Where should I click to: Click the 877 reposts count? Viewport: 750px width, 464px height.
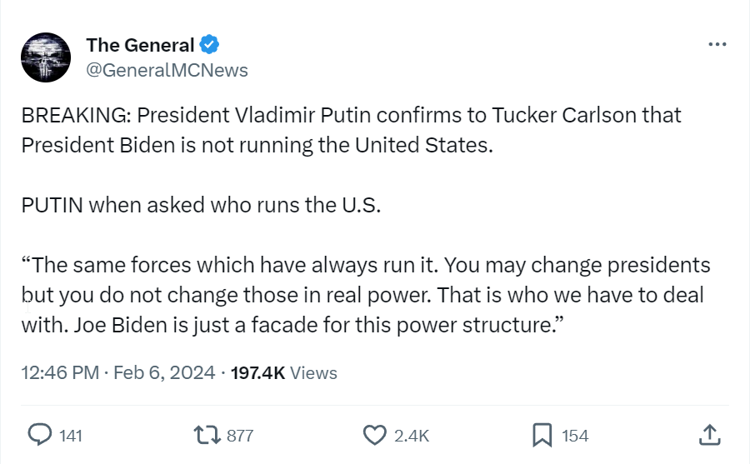[x=240, y=435]
